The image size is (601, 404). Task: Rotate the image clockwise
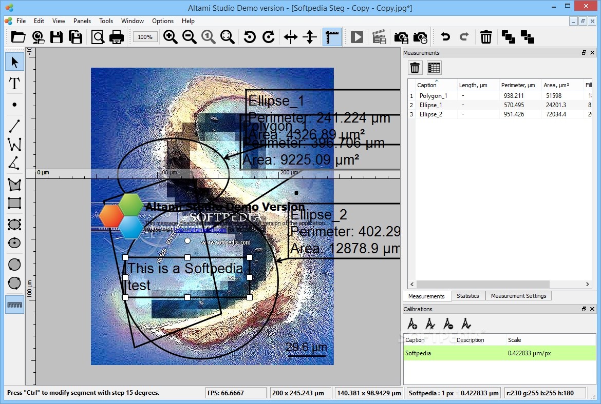[269, 37]
